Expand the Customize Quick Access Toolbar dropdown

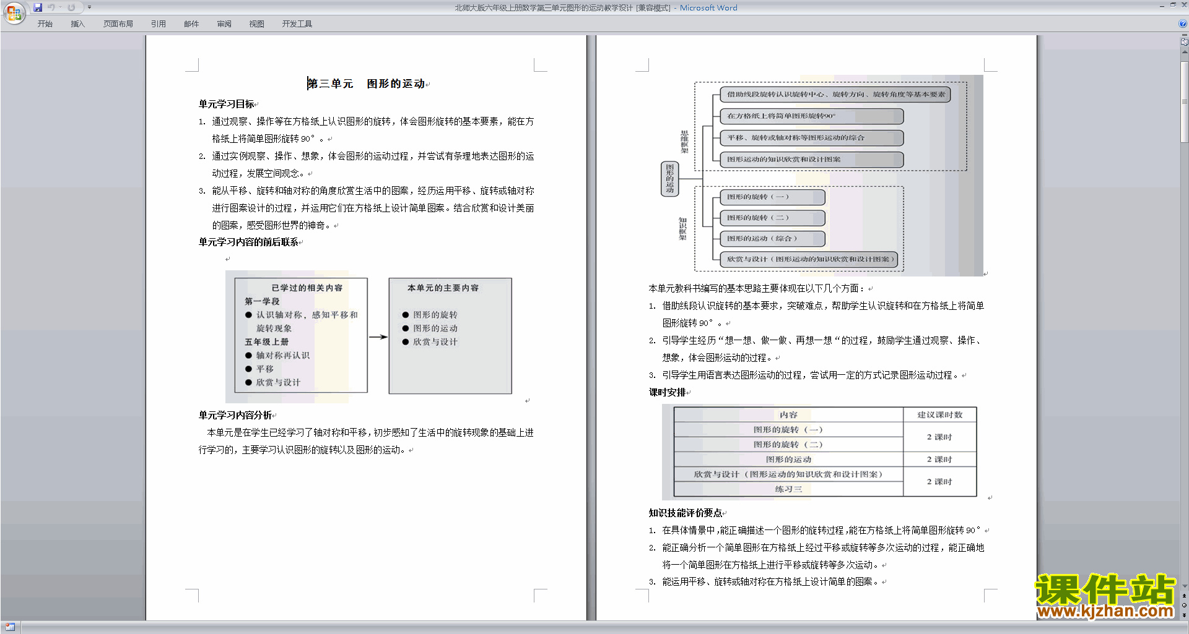tap(89, 7)
